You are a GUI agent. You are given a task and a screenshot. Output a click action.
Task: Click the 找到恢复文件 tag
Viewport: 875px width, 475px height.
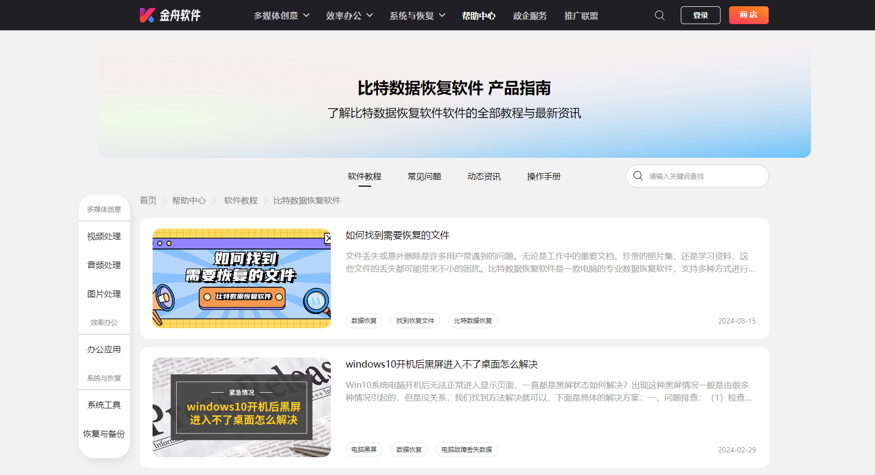point(415,321)
